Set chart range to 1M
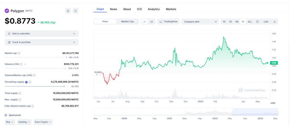Screen dimensions: 290x126 pos(237,21)
